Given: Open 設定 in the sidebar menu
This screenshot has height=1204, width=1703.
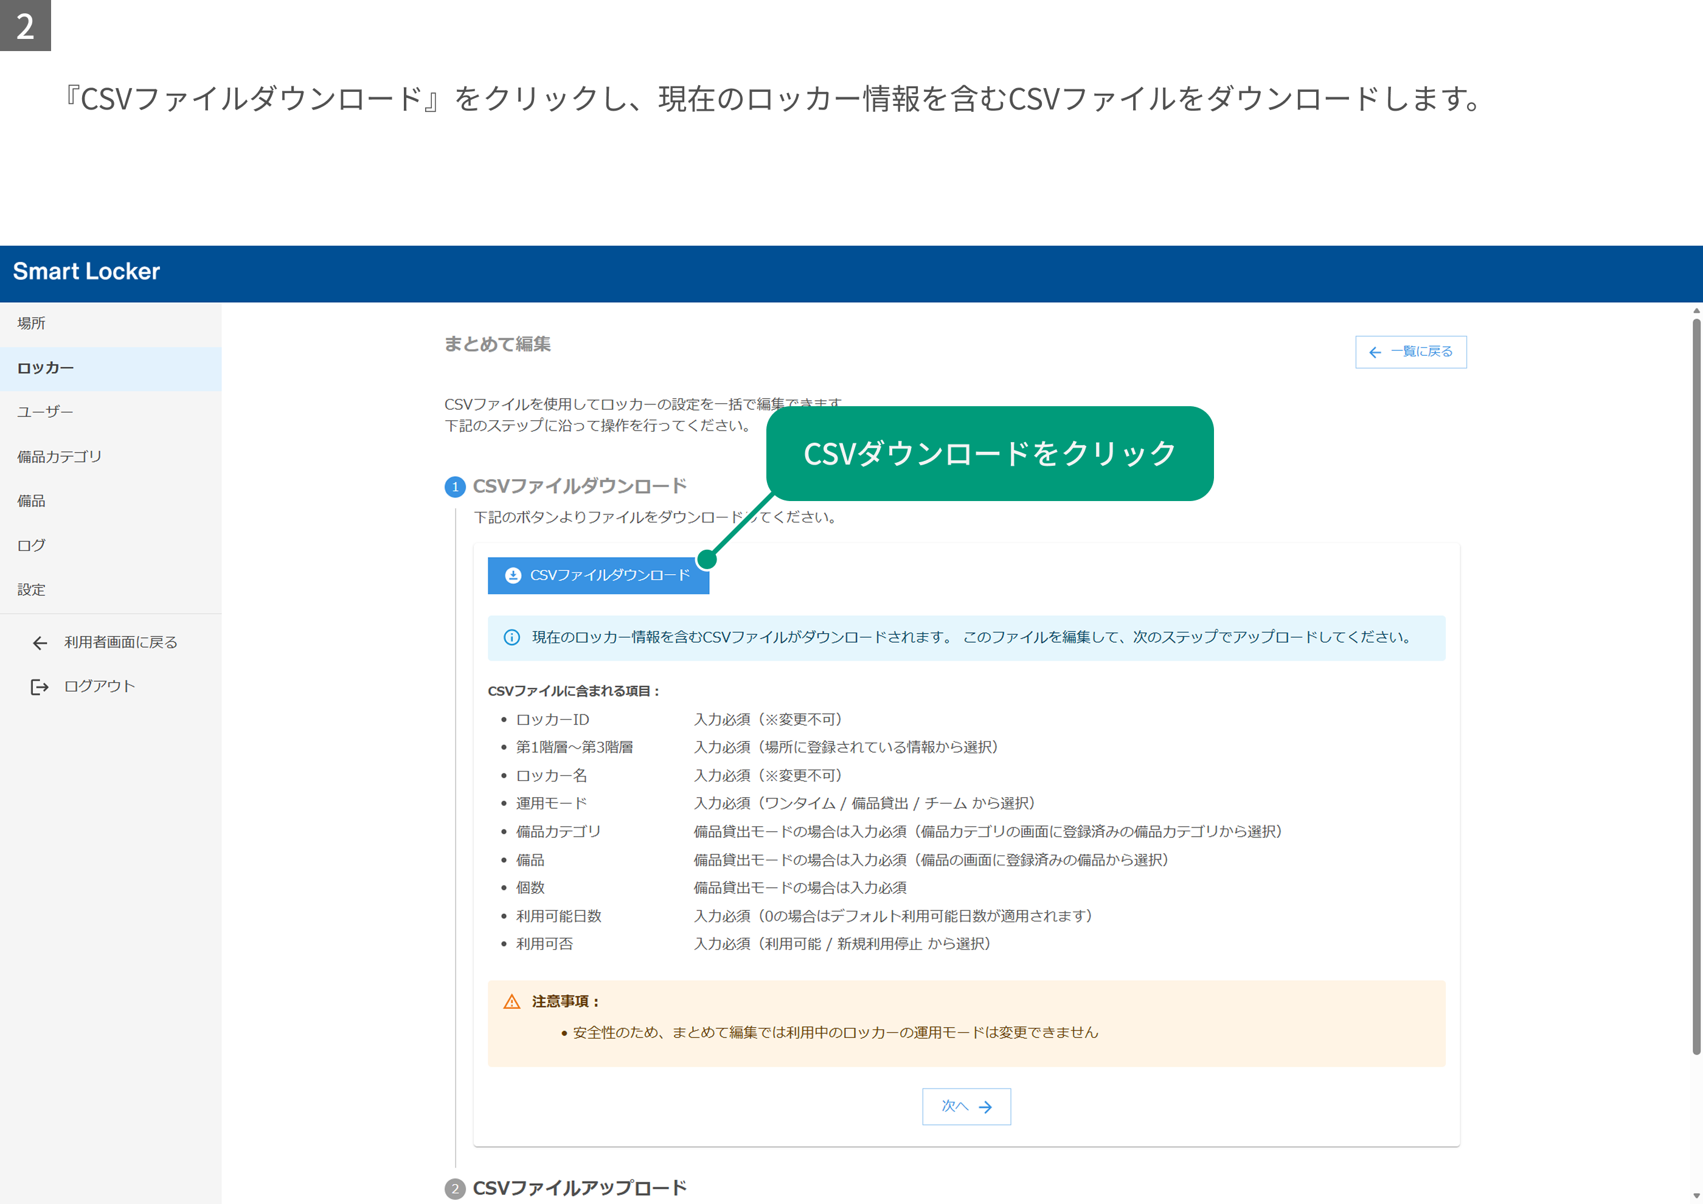Looking at the screenshot, I should [x=111, y=590].
